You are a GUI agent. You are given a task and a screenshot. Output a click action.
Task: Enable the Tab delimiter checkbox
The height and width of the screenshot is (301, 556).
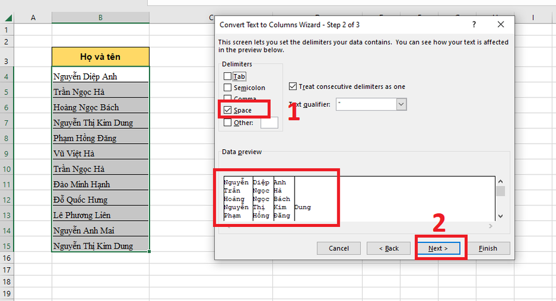point(227,76)
